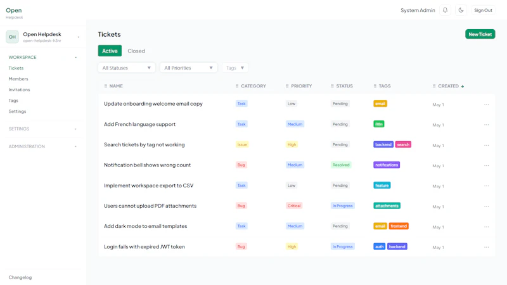Click the notifications tag badge
This screenshot has width=507, height=285.
[x=387, y=165]
